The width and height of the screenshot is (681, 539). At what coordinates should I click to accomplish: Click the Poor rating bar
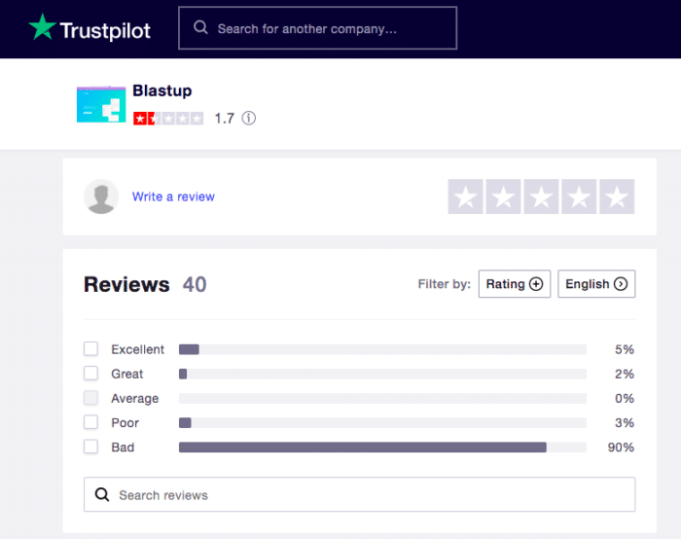[382, 422]
